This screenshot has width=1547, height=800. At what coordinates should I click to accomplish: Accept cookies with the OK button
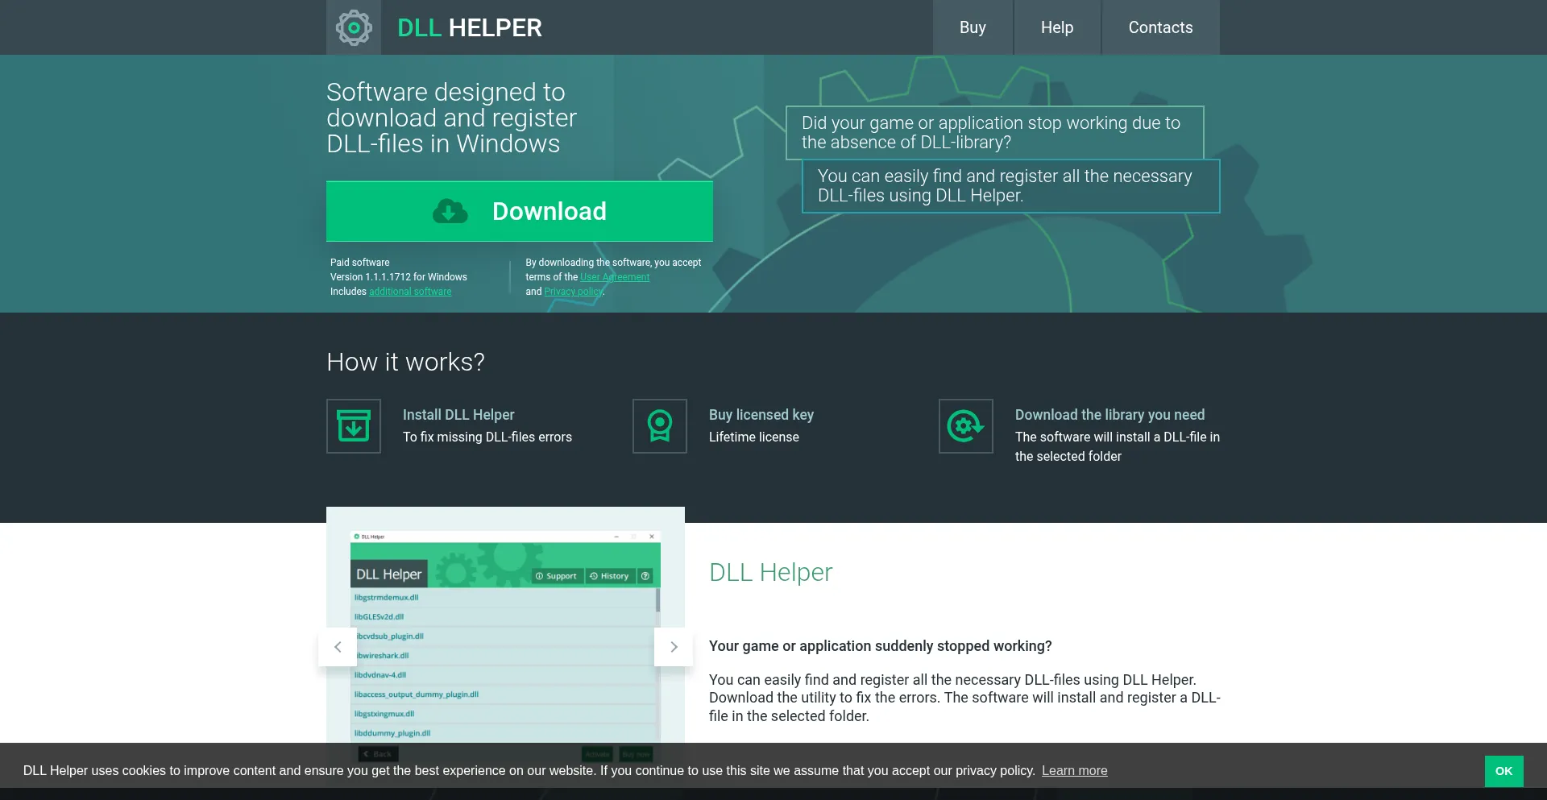tap(1503, 771)
